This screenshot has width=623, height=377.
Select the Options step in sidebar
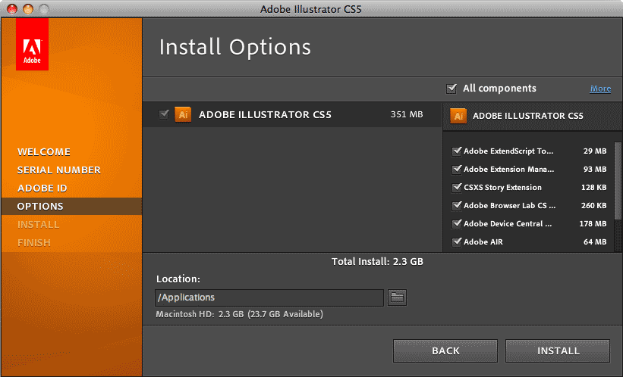click(x=71, y=206)
